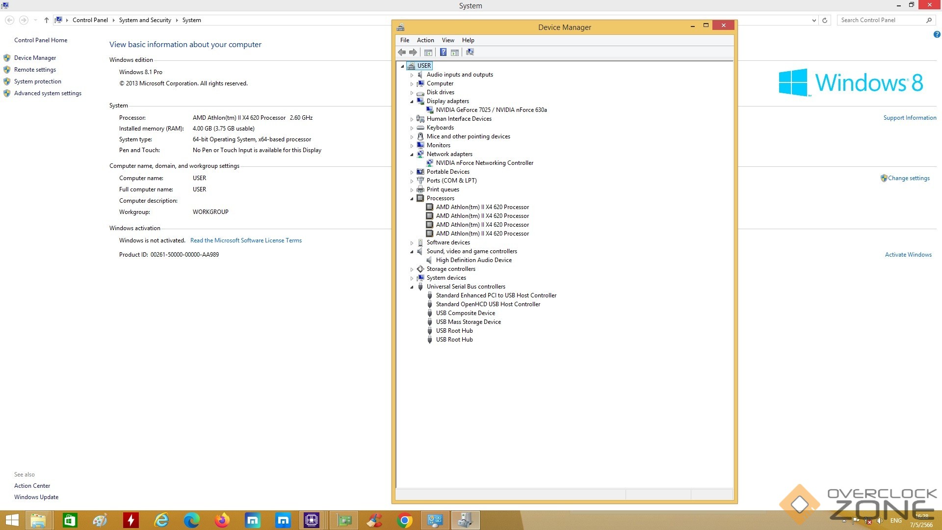Collapse the Processors tree node
This screenshot has width=942, height=530.
[x=412, y=199]
